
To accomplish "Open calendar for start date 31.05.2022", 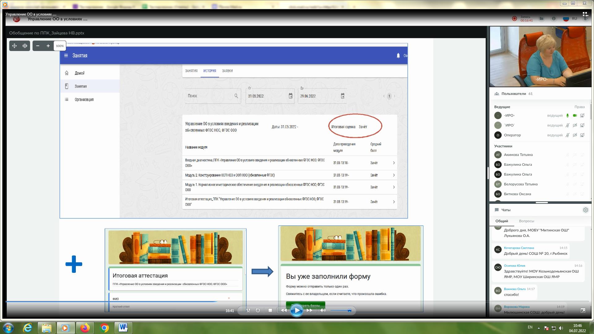I will point(291,96).
